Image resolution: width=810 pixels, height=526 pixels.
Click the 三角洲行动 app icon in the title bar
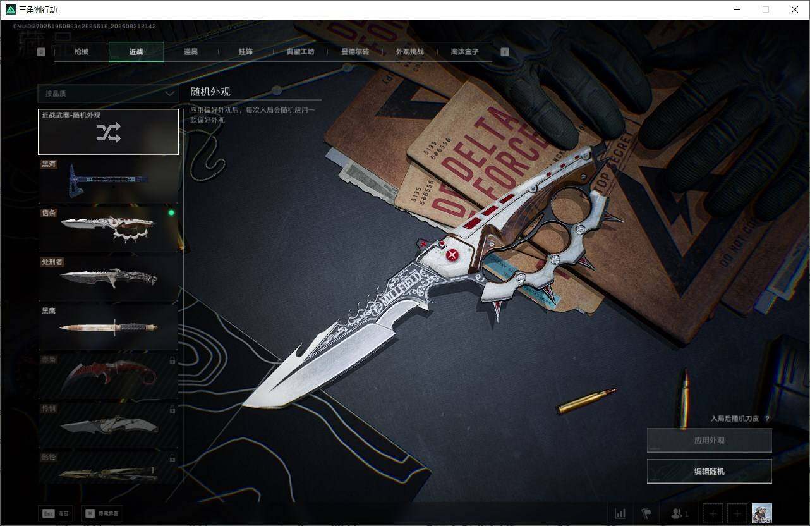(10, 9)
